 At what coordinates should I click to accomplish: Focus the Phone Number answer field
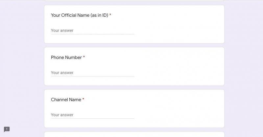[92, 73]
